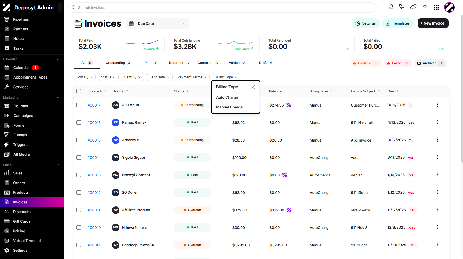
Task: Go to Pipelines in sidebar
Action: coord(21,19)
